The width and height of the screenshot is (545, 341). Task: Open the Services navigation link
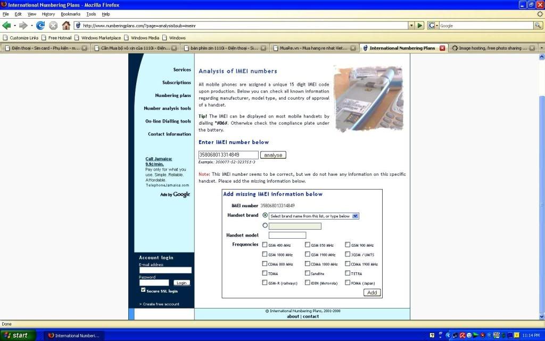click(182, 70)
